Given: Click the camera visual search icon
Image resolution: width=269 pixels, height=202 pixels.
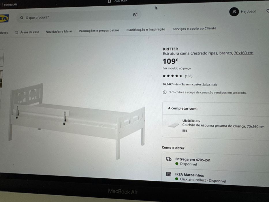Looking at the screenshot, I should [x=135, y=15].
